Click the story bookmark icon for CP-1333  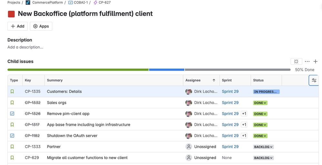tap(12, 147)
